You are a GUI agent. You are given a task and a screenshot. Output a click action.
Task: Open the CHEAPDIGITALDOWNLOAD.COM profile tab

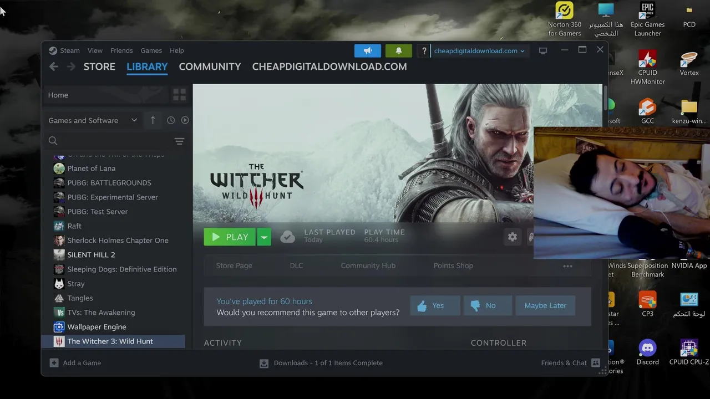click(x=329, y=66)
